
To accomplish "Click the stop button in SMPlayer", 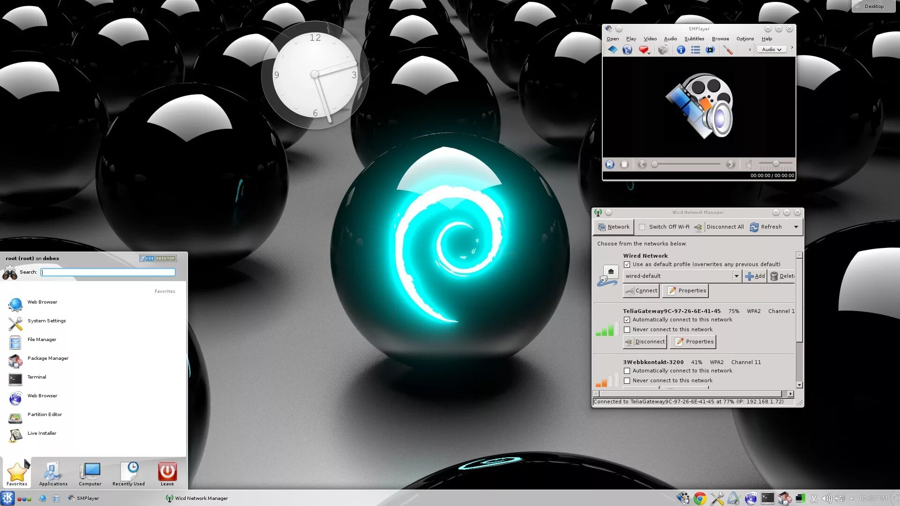I will tap(624, 164).
